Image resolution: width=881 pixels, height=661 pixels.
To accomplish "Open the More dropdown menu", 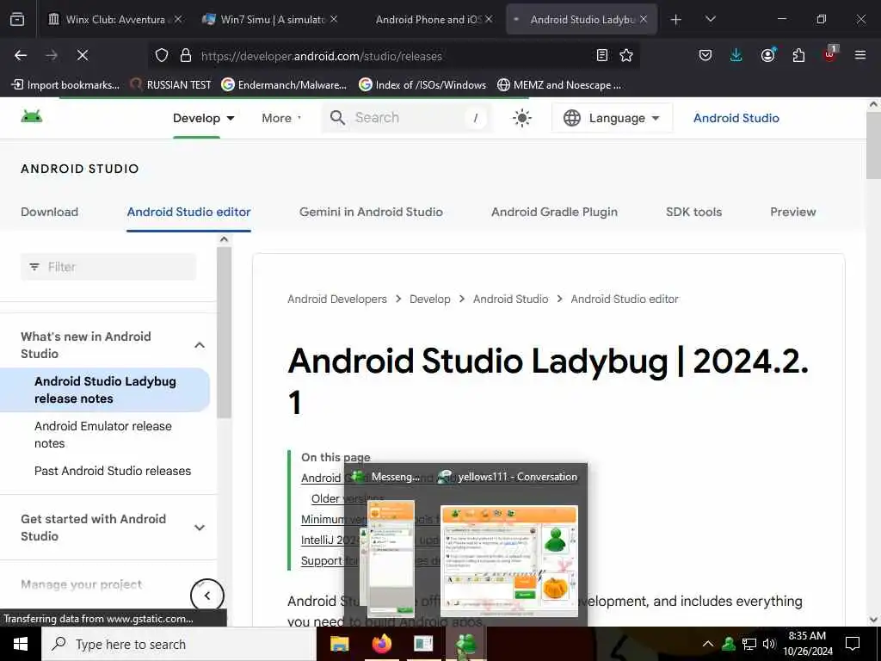I will point(281,118).
